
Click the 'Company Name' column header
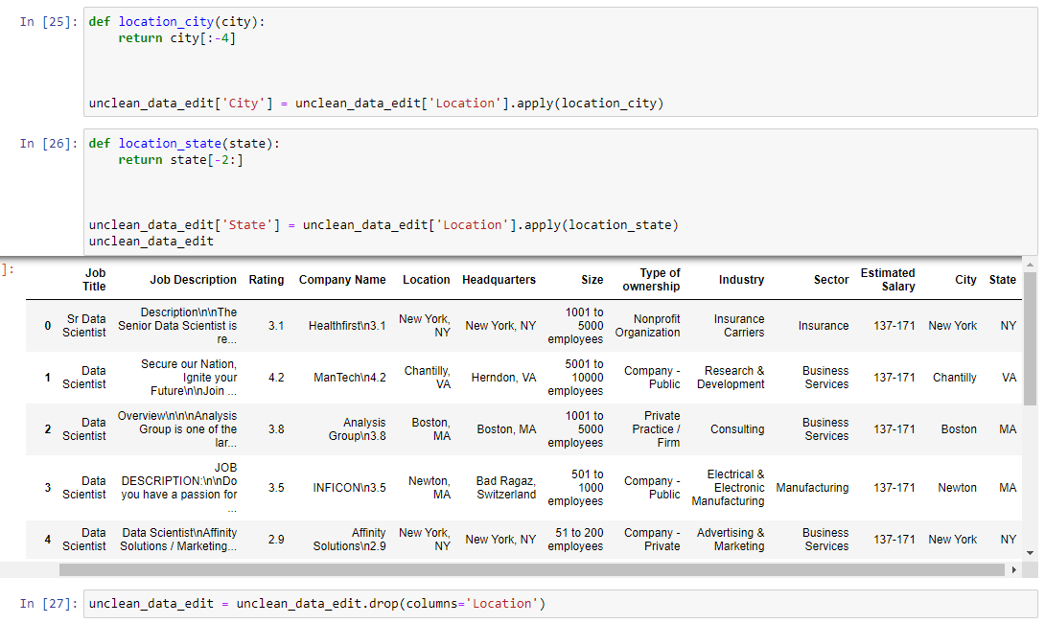click(342, 280)
